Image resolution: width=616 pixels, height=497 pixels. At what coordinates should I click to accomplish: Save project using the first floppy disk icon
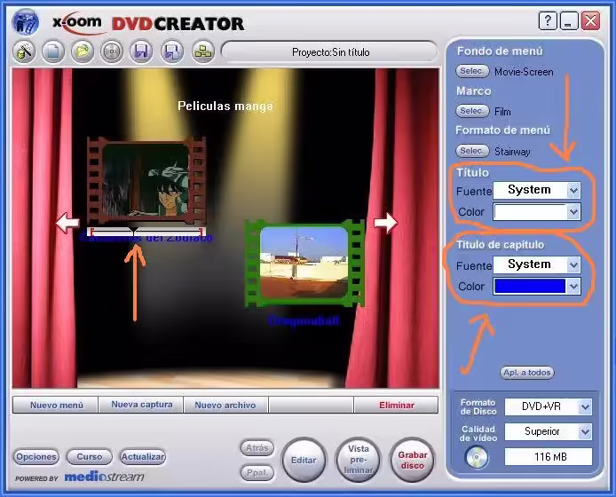(141, 51)
